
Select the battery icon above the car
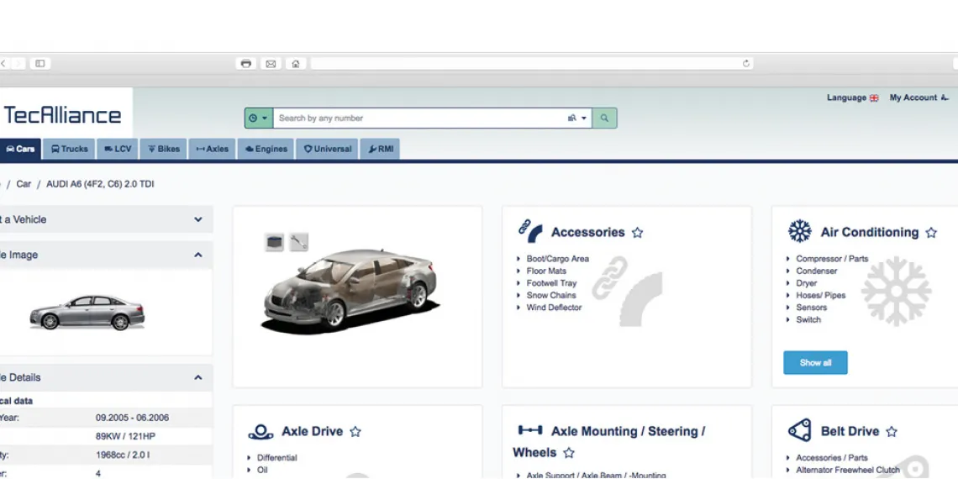point(274,242)
